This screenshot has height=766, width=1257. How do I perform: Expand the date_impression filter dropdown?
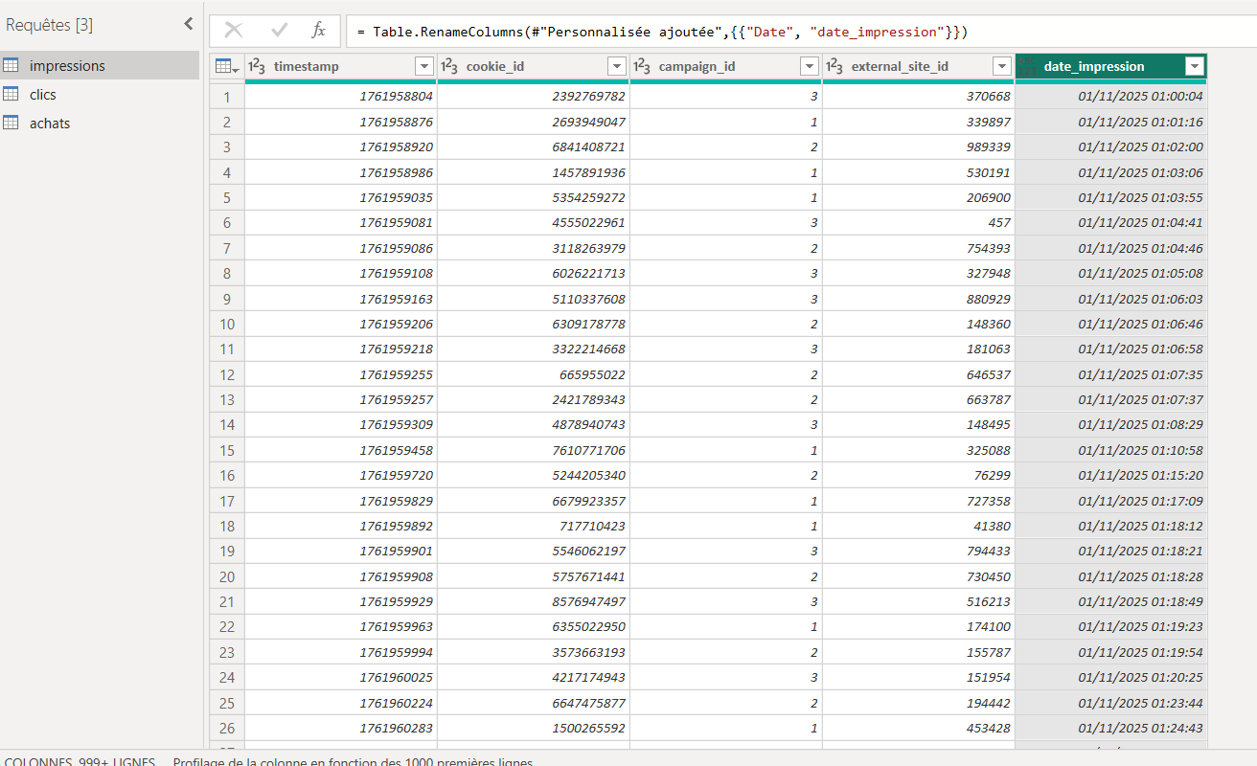[1195, 66]
